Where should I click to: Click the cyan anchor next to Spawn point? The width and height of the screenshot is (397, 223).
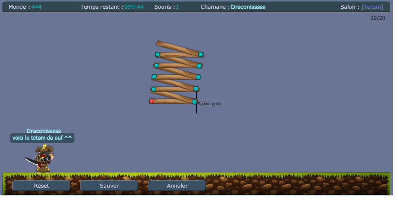pyautogui.click(x=194, y=102)
